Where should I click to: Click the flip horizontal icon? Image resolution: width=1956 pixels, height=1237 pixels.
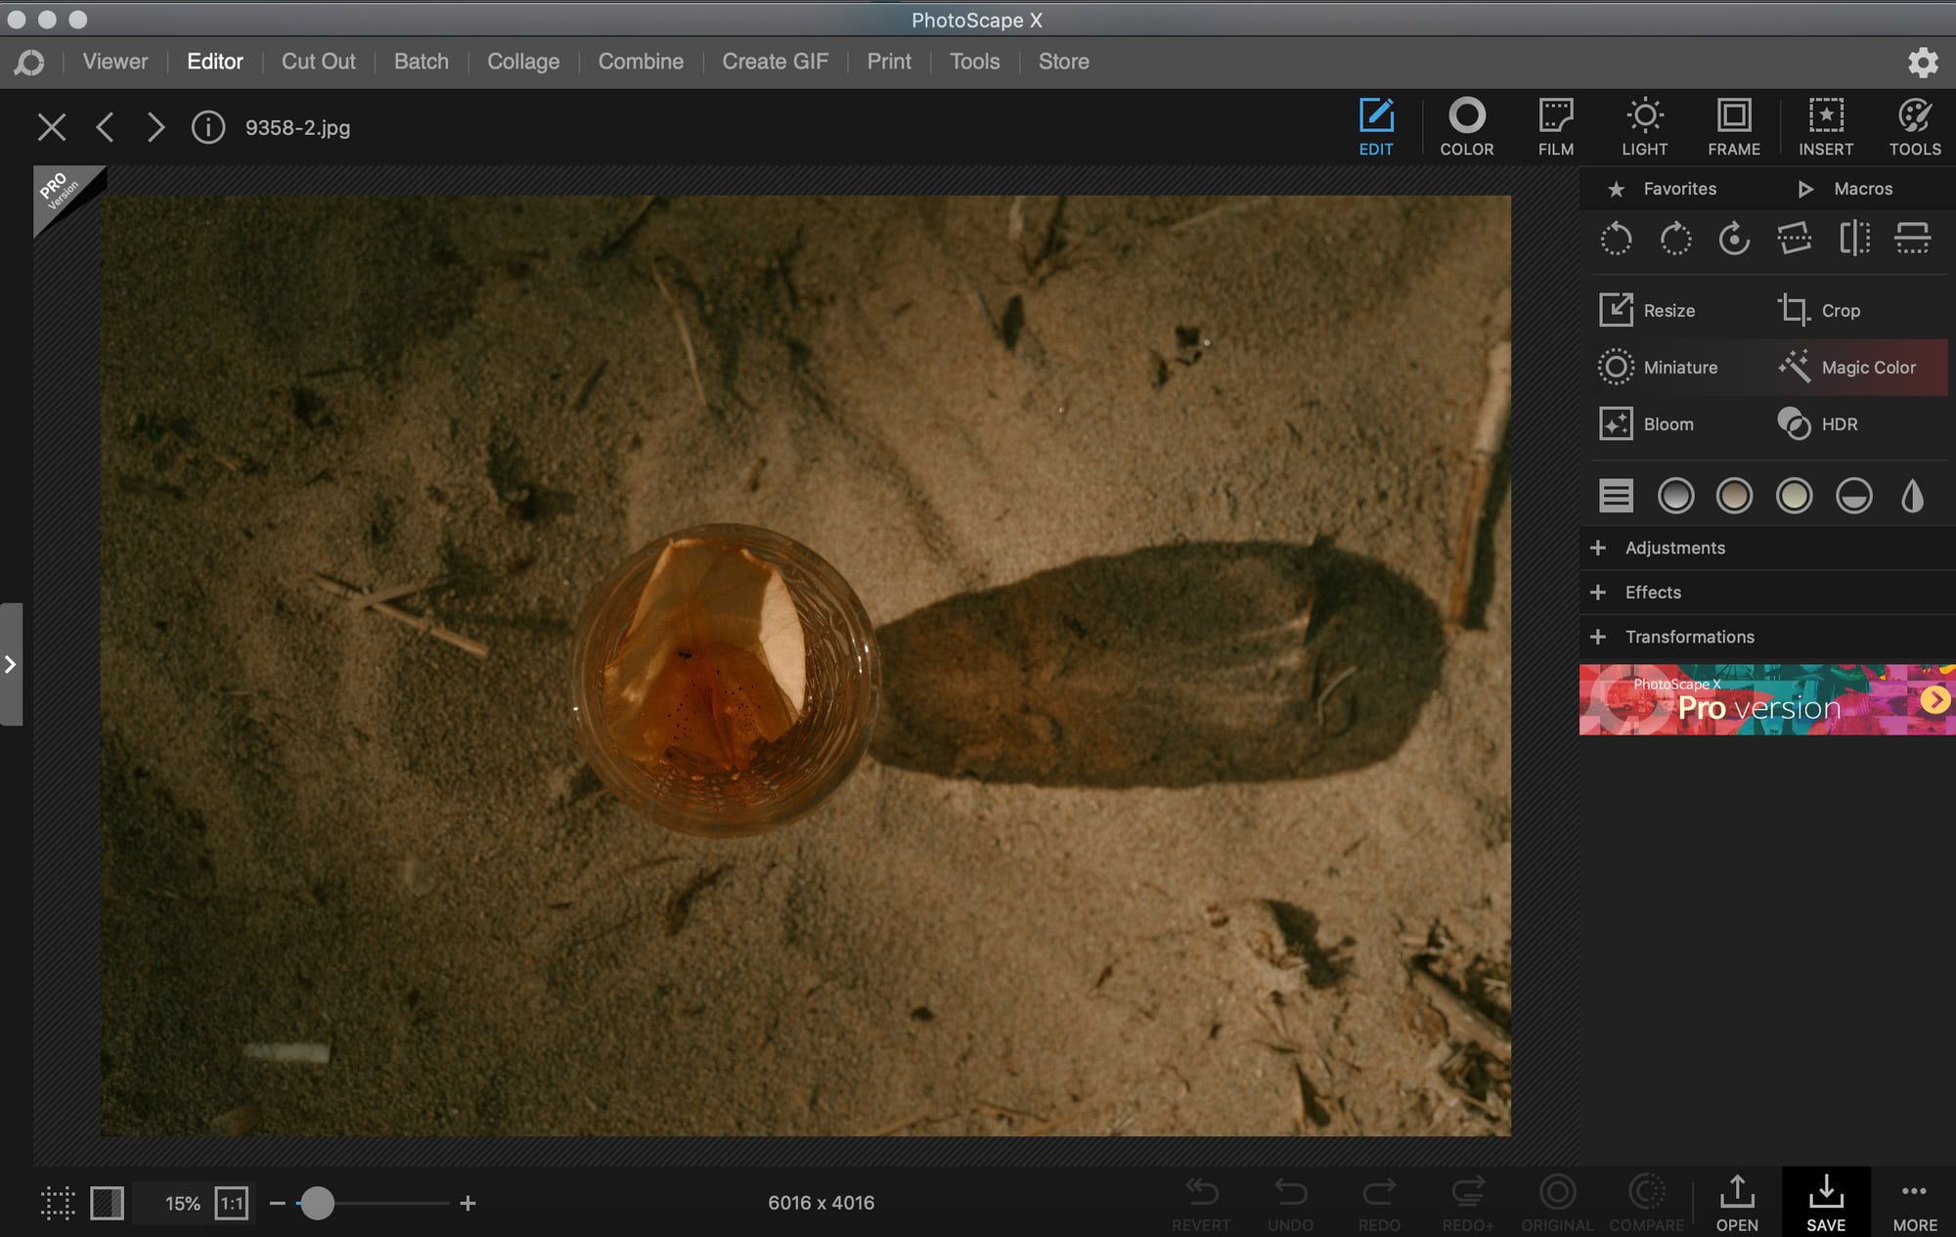[x=1853, y=239]
